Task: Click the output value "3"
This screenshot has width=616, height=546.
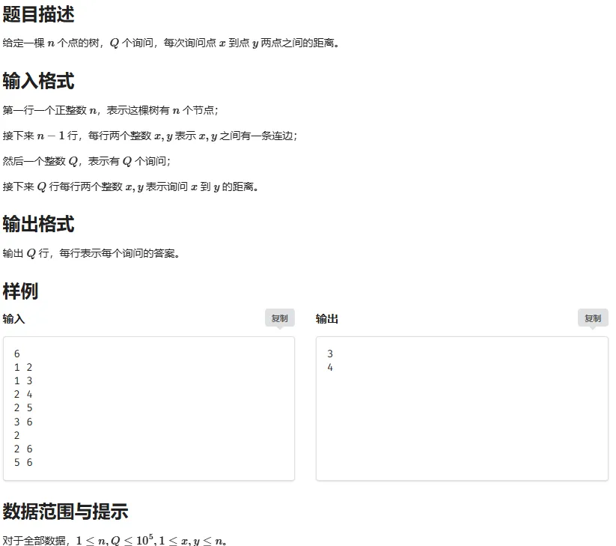Action: (330, 354)
